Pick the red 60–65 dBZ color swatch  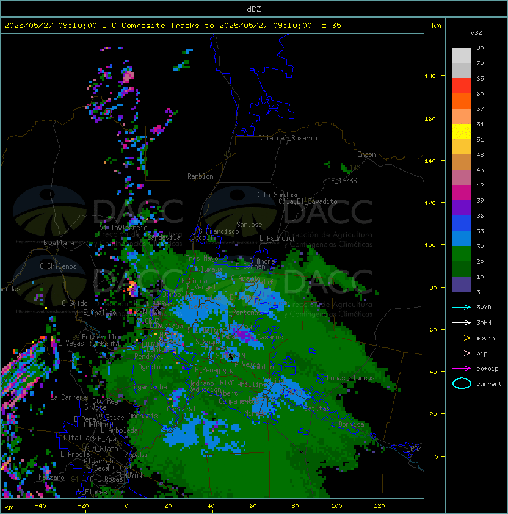(462, 86)
